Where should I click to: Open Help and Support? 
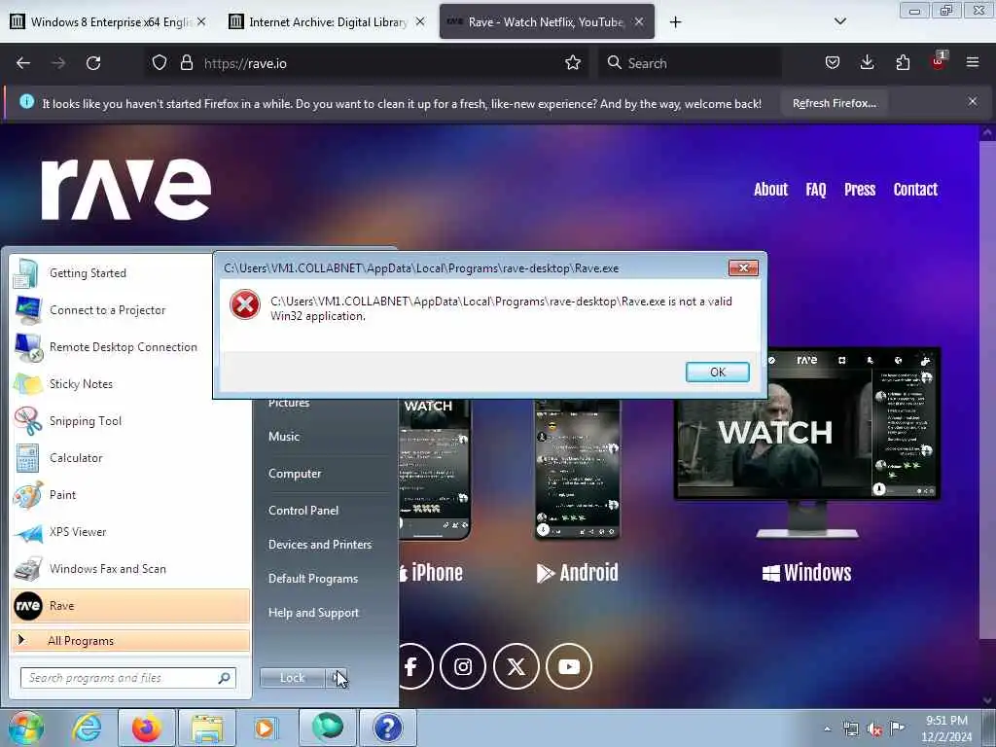click(313, 613)
